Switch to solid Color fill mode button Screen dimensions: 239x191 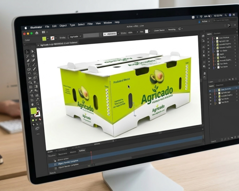pos(33,120)
